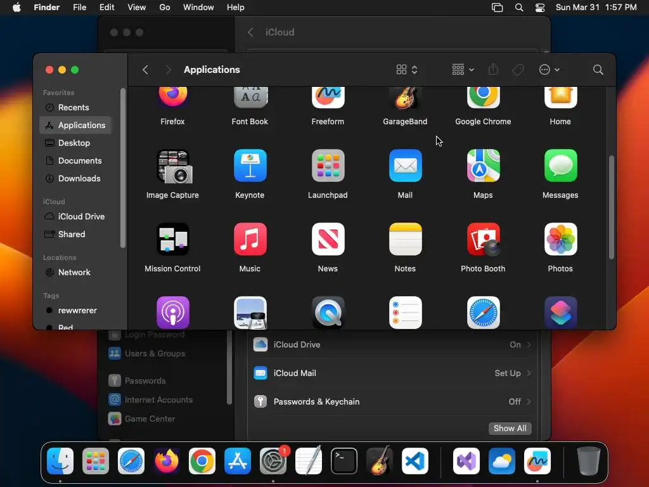649x487 pixels.
Task: Open the iCloud Drive settings row chevron
Action: 529,344
